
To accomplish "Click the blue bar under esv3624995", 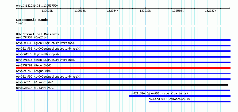I will point(123,79).
